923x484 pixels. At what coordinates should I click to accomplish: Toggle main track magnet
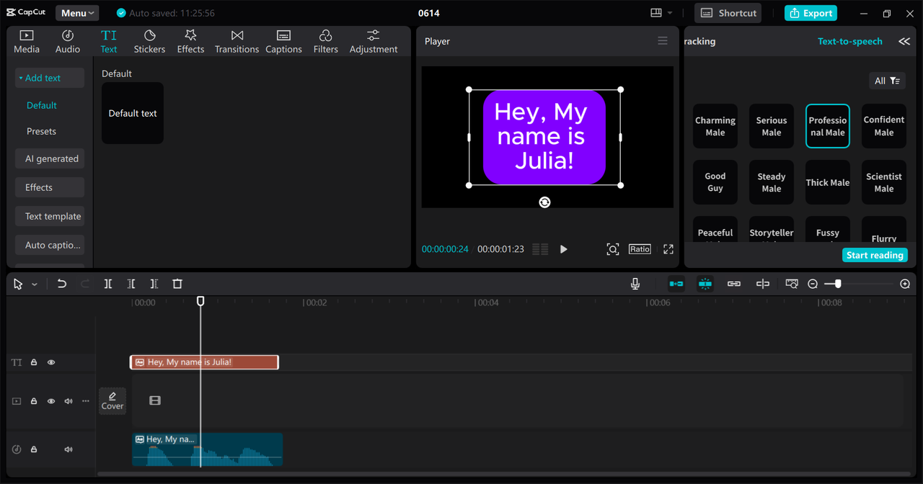pyautogui.click(x=676, y=284)
